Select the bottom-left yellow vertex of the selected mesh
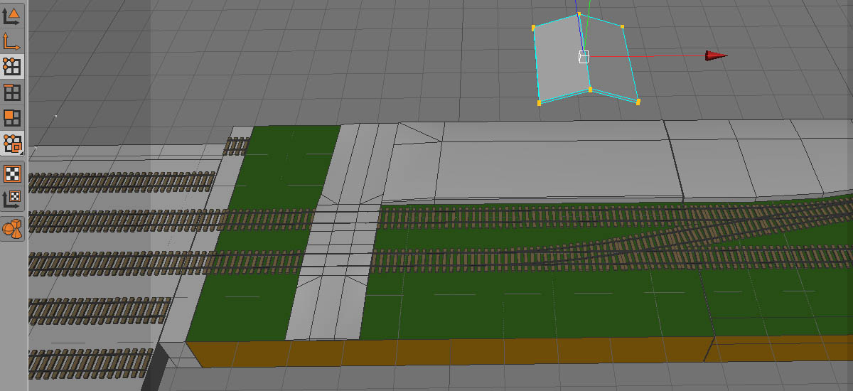 point(539,103)
